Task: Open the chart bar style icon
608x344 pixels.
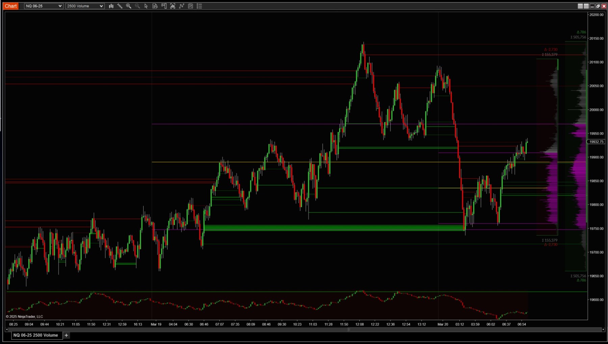Action: pos(111,6)
